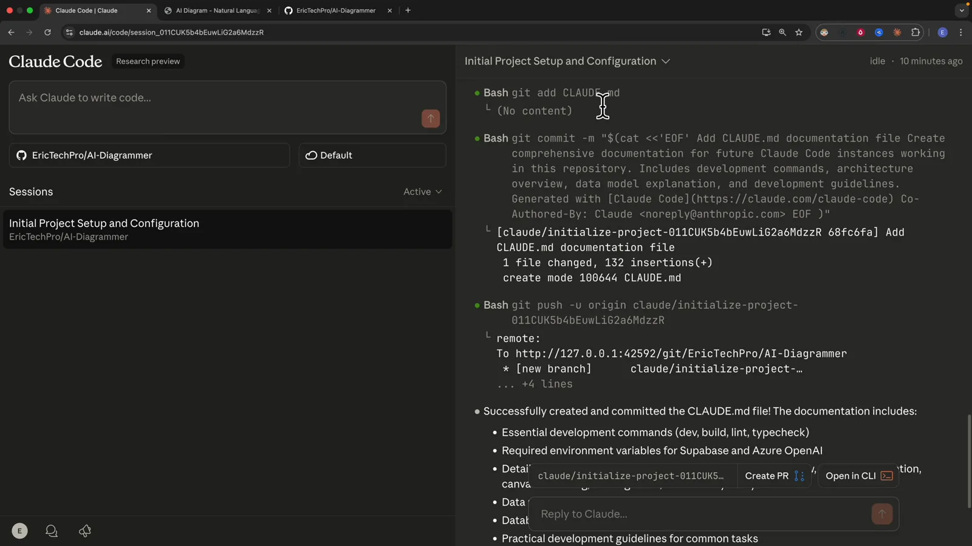972x546 pixels.
Task: Click the Open in CLI button
Action: click(858, 476)
